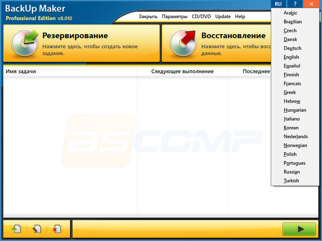Click the restore disc icon with red arrow
This screenshot has height=241, width=322.
coord(182,43)
